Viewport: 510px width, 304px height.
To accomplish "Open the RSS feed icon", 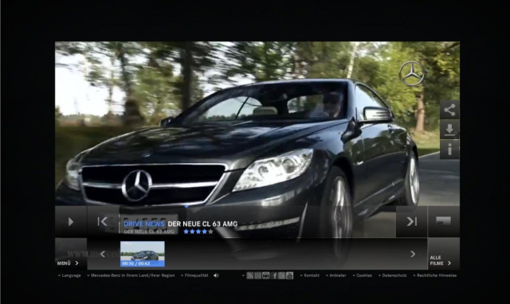I will point(249,275).
